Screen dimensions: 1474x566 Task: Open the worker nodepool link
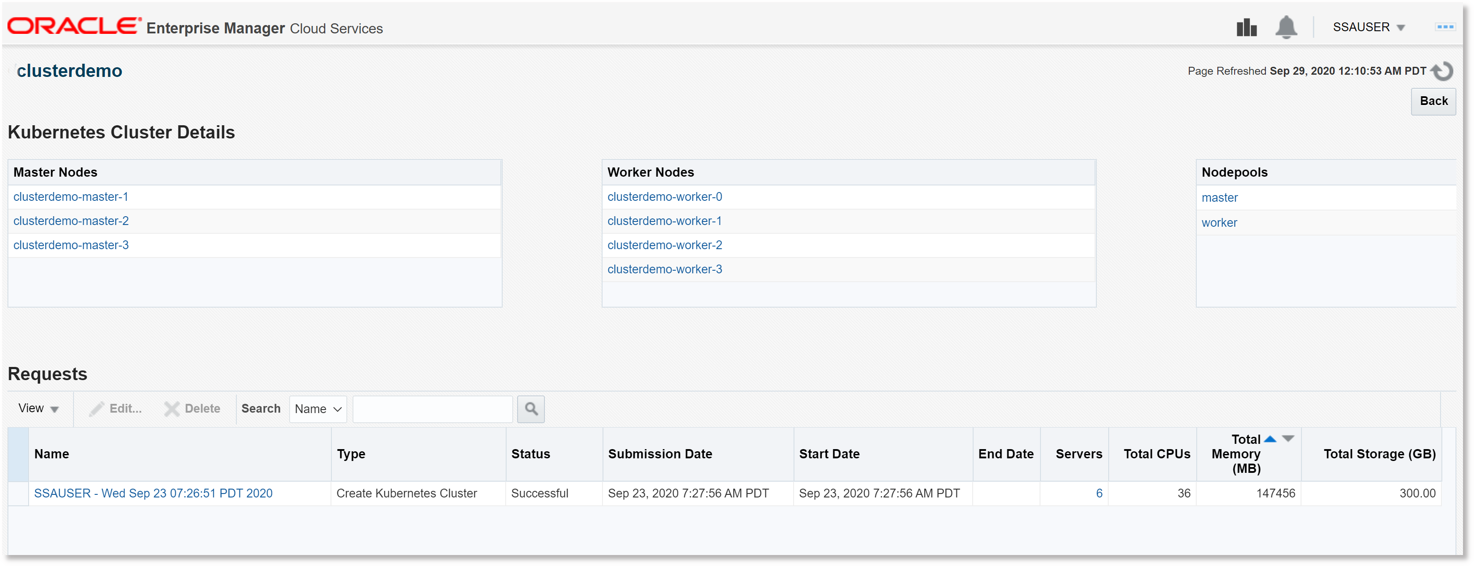[x=1219, y=223]
